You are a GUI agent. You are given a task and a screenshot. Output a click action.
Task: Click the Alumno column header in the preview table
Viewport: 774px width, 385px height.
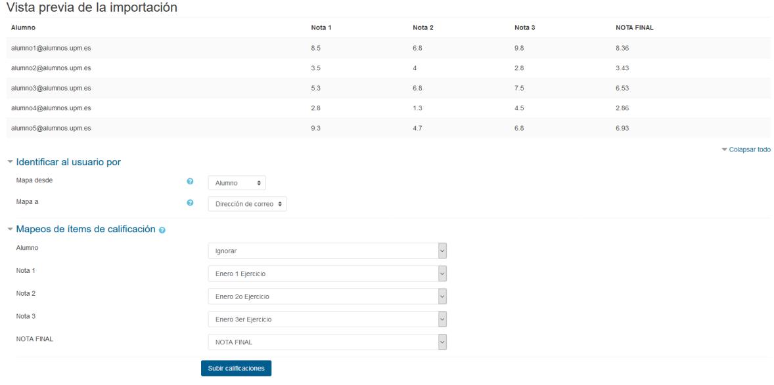pos(23,28)
